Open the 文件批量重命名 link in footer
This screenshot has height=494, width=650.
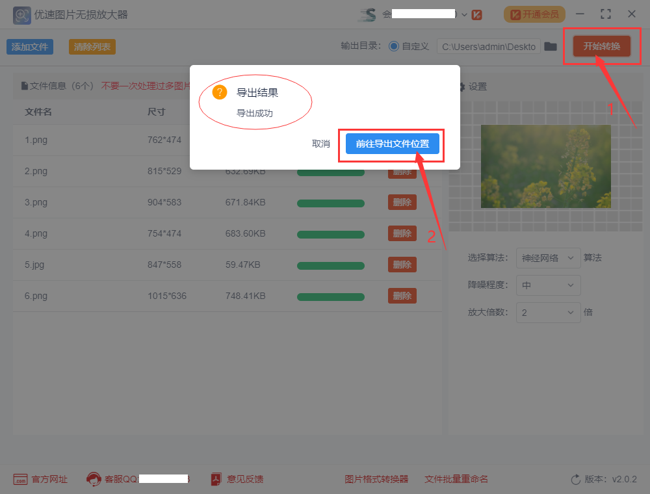pos(456,479)
